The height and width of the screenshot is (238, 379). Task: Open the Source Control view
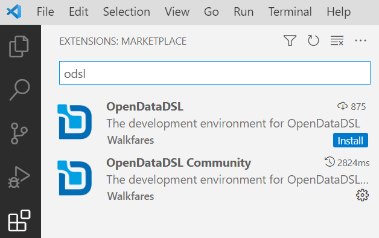click(19, 133)
